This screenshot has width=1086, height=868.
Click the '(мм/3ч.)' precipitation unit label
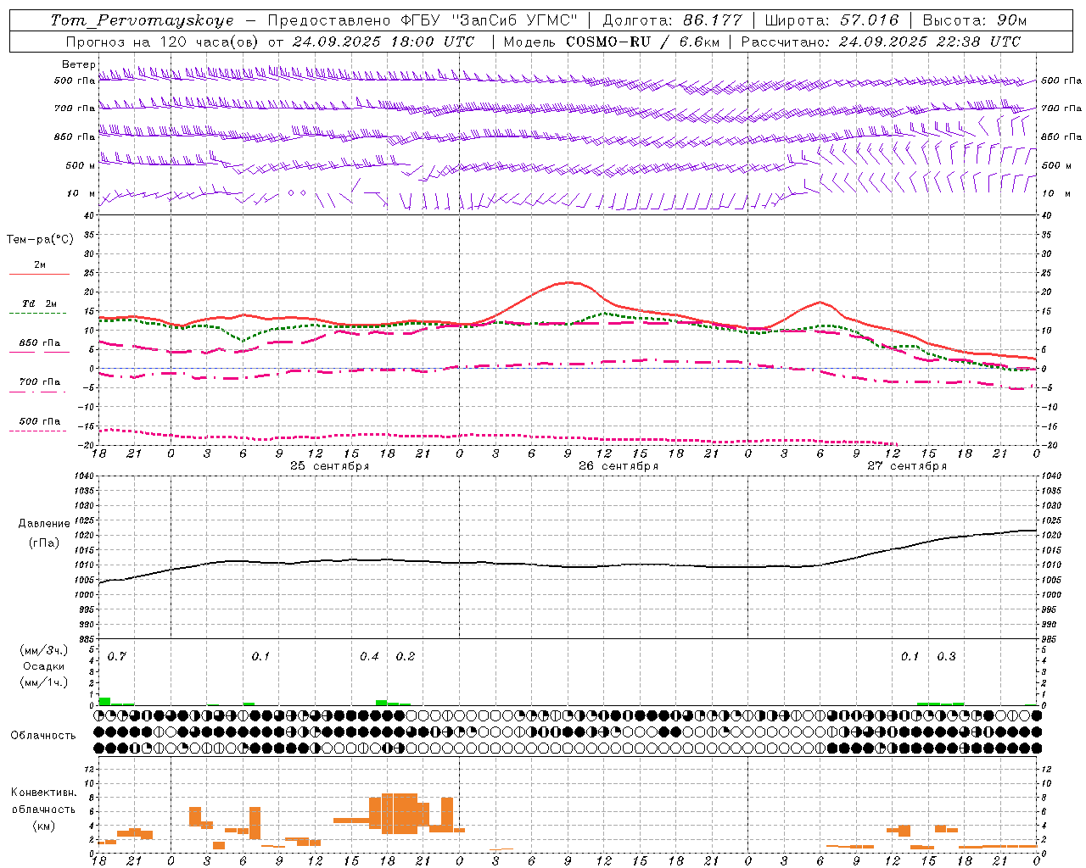click(44, 650)
